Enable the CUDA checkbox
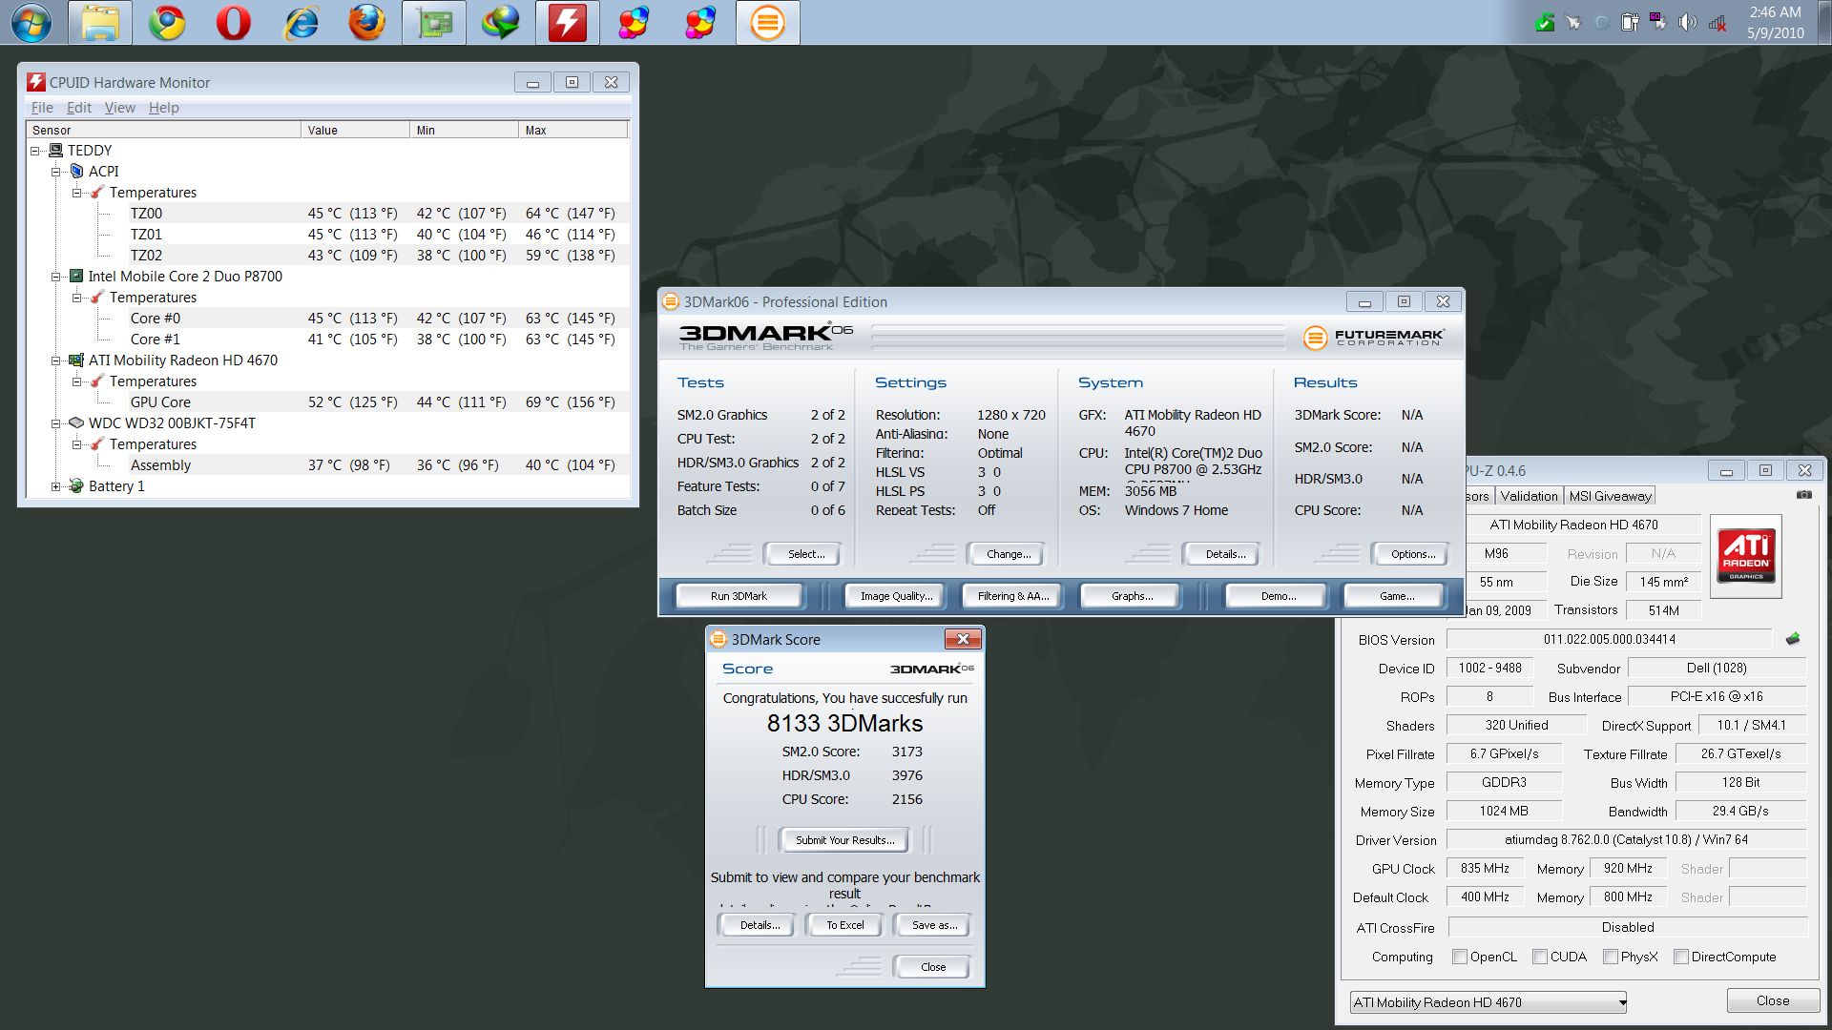The width and height of the screenshot is (1832, 1030). pyautogui.click(x=1540, y=957)
